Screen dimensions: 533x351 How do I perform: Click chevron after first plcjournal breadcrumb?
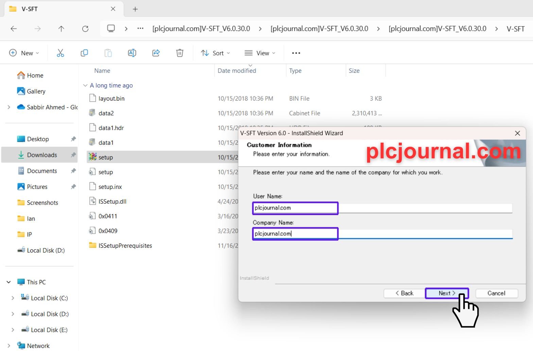tap(260, 29)
